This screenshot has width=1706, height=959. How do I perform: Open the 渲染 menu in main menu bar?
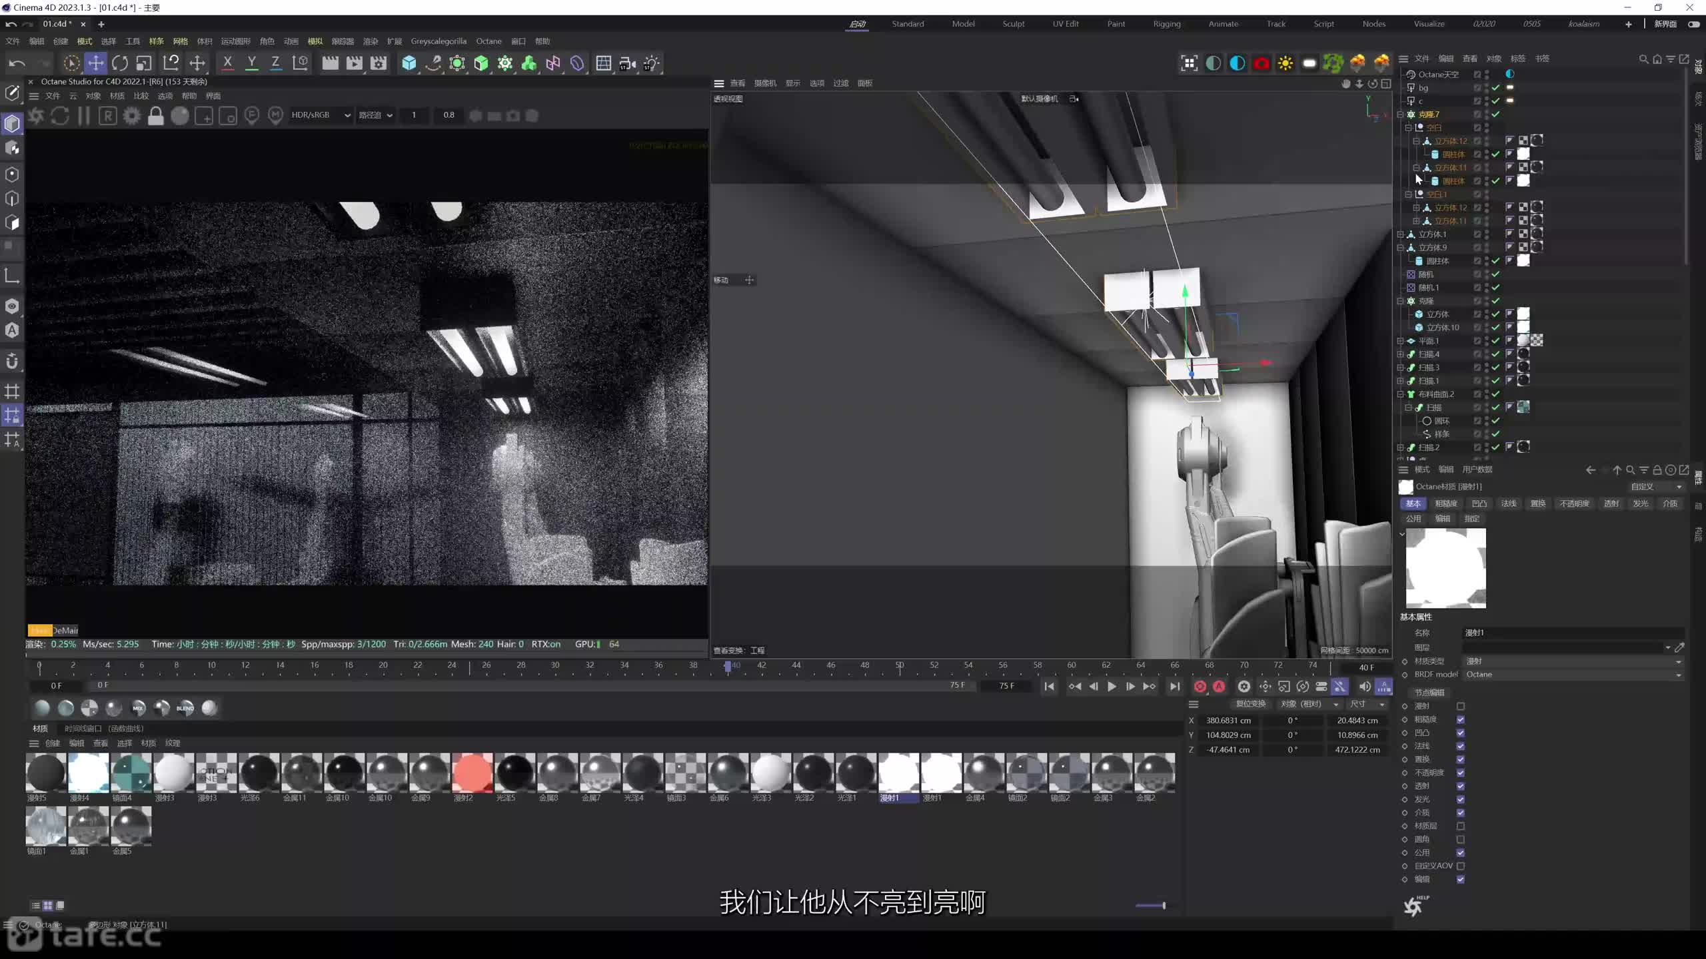(x=371, y=41)
